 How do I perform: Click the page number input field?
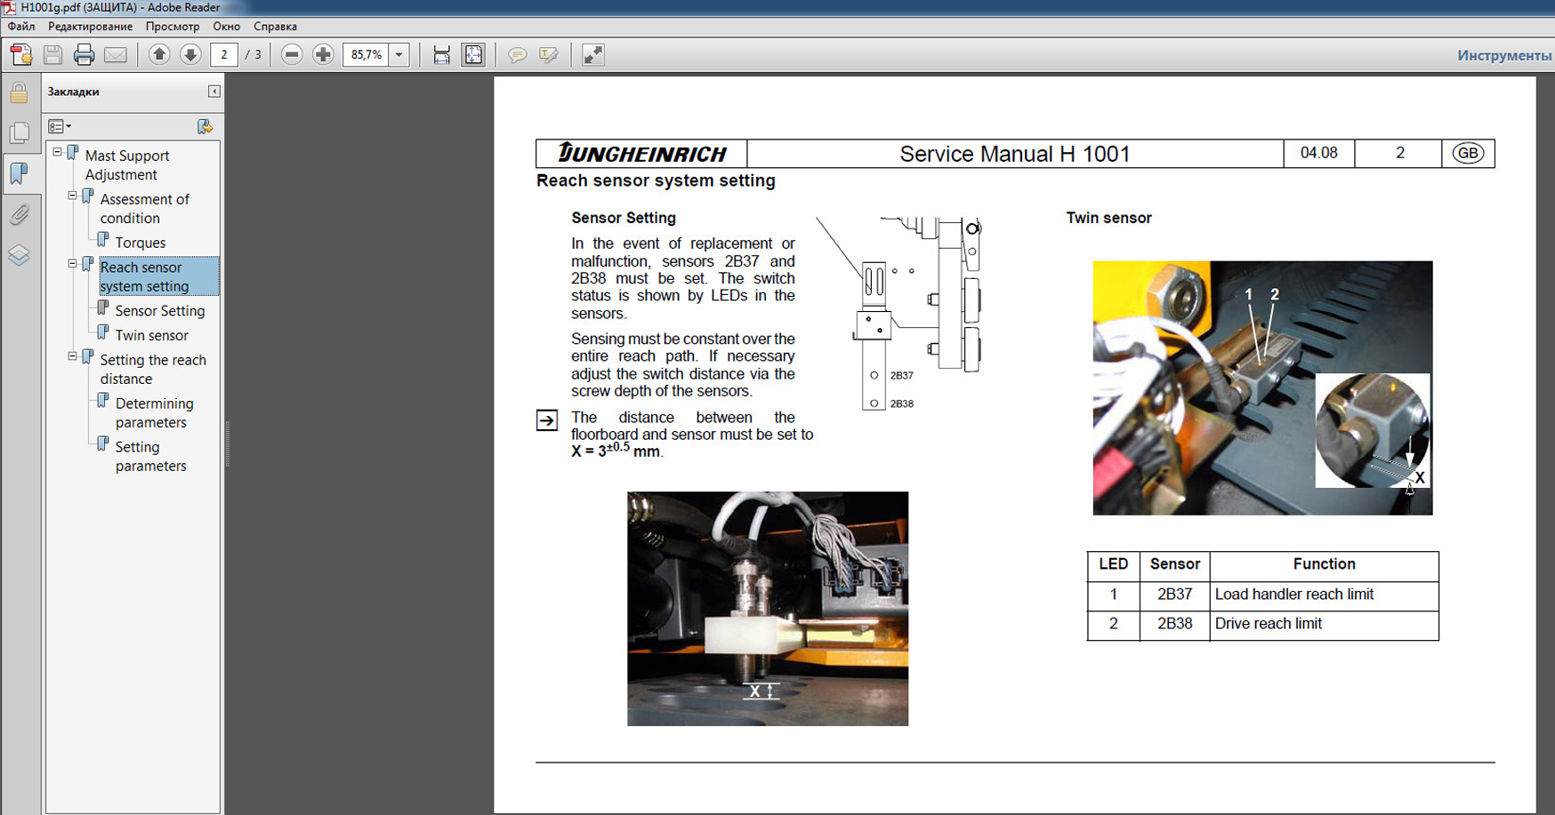(224, 55)
